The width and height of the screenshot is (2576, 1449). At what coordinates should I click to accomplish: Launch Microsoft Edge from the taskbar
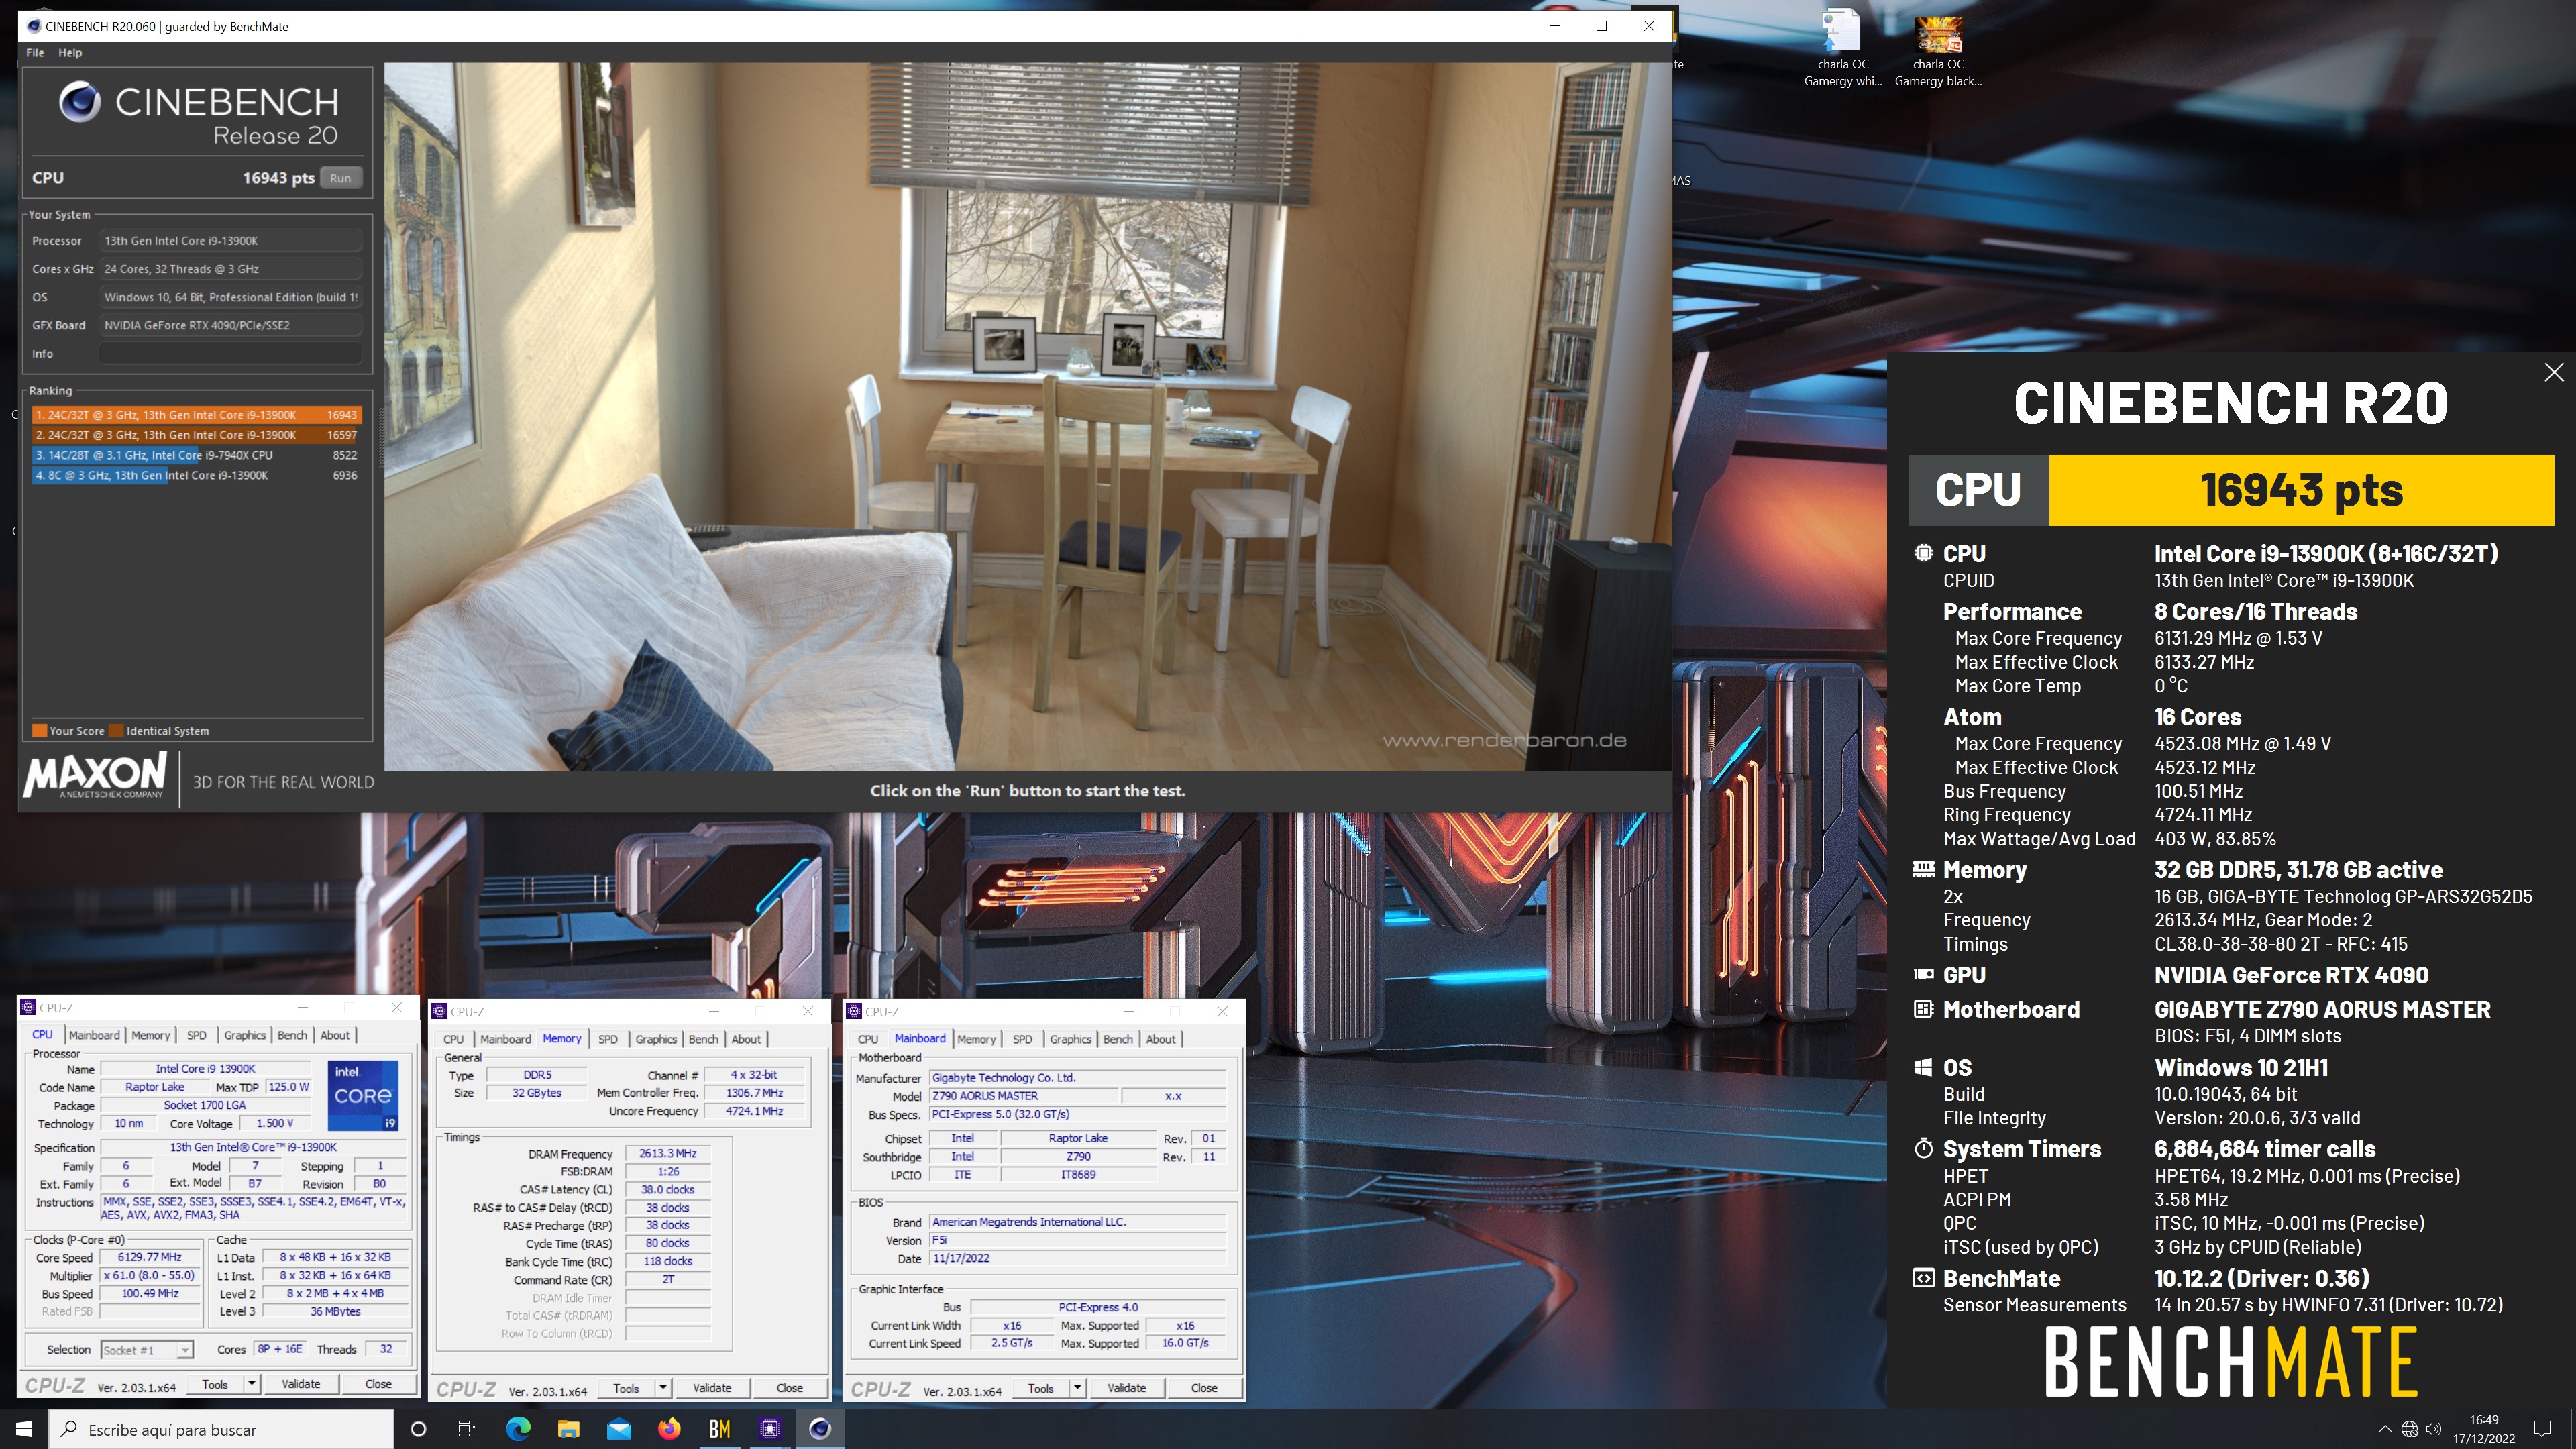click(518, 1429)
